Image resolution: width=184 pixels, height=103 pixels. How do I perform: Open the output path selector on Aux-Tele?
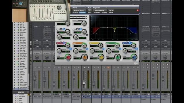(x=37, y=44)
